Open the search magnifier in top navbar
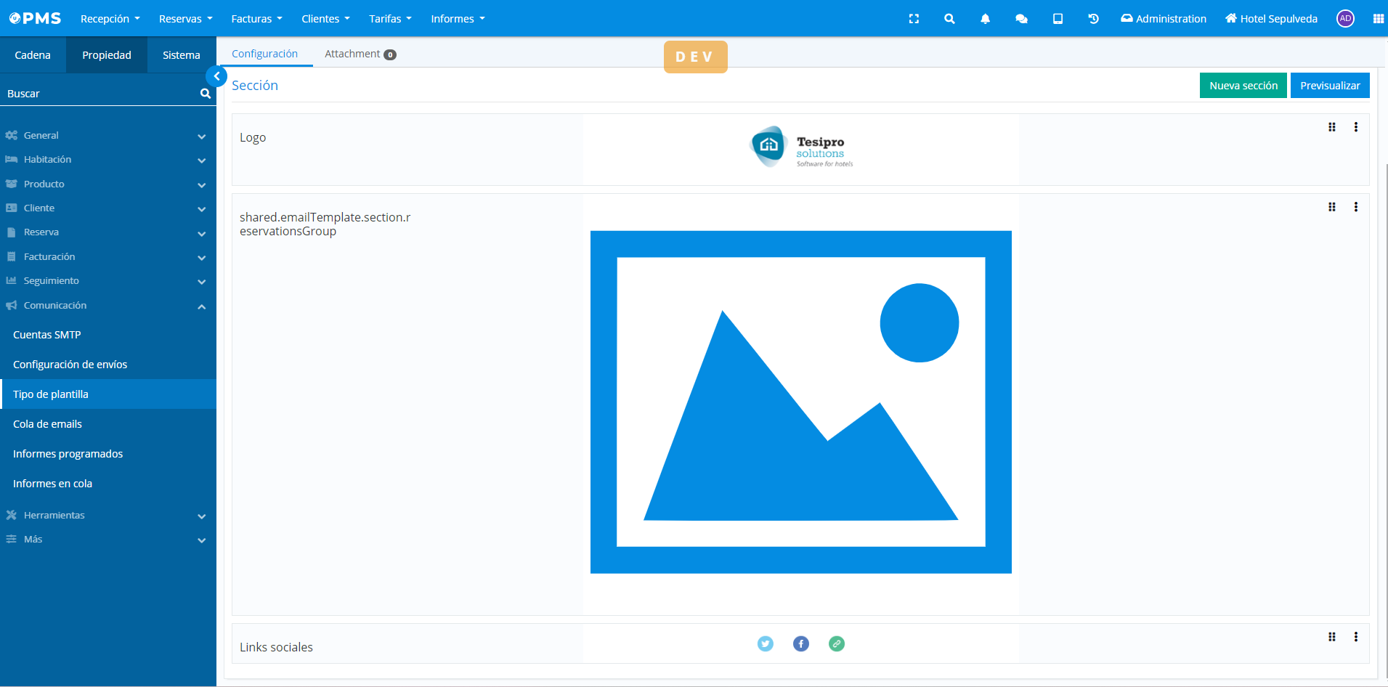Image resolution: width=1388 pixels, height=687 pixels. 949,19
